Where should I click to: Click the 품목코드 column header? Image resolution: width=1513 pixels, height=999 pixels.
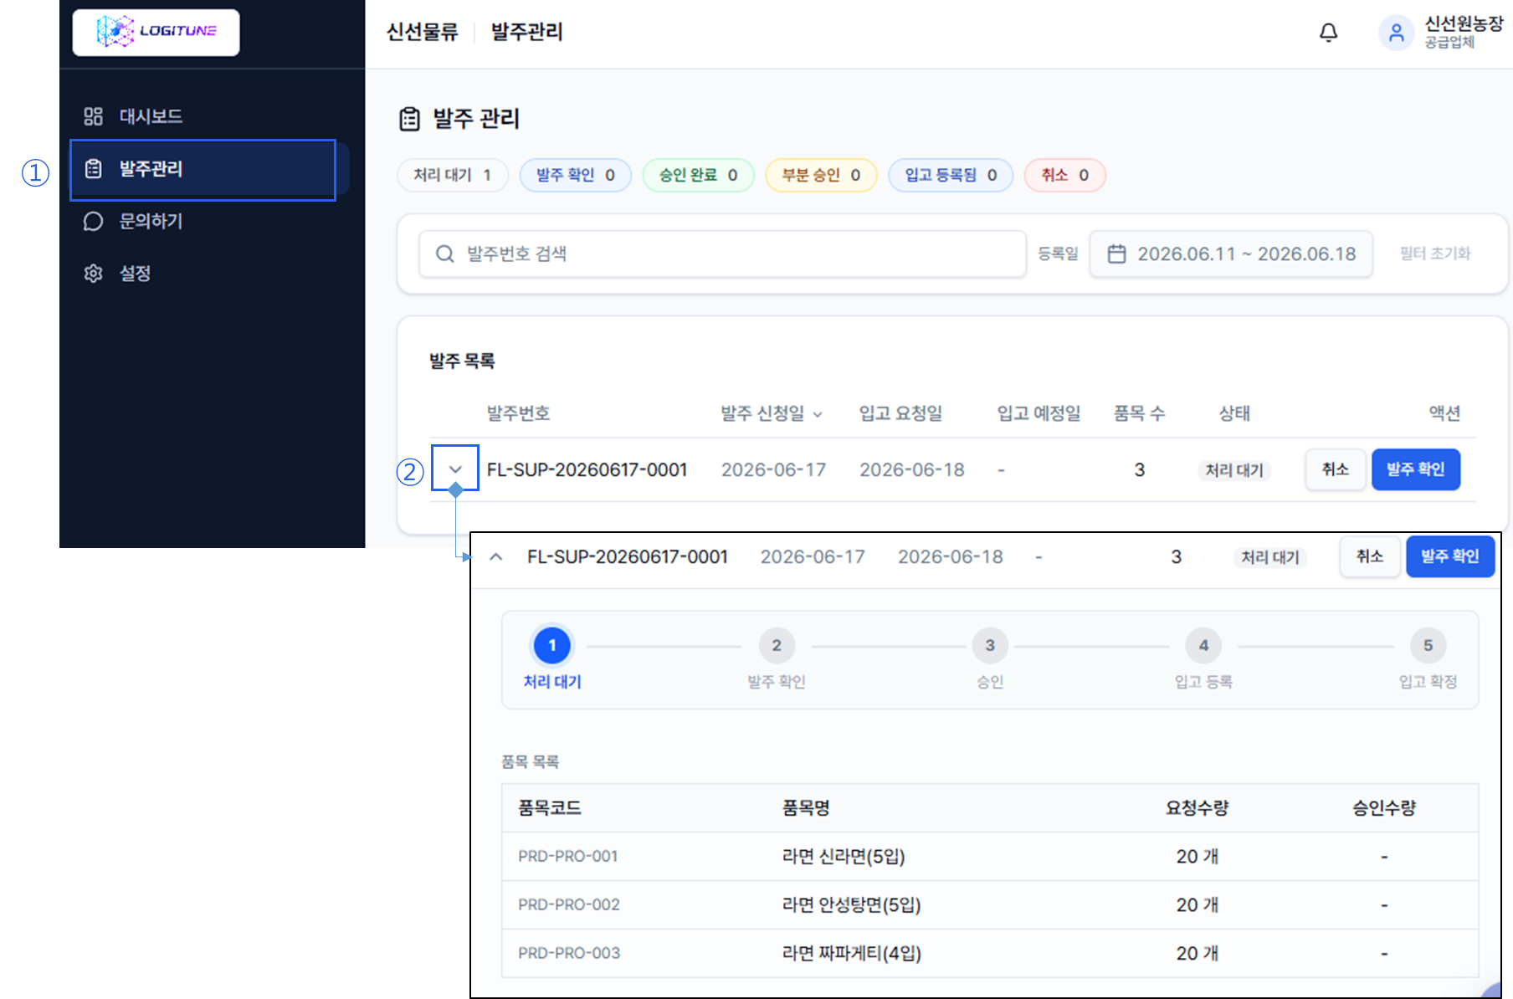point(550,807)
